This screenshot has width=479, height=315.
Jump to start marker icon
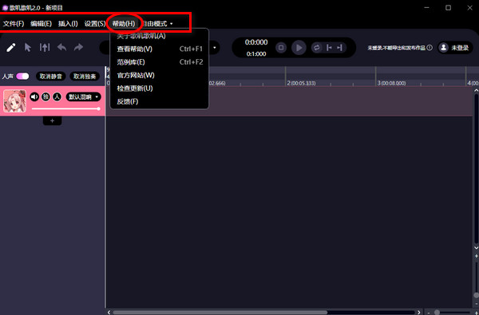(x=329, y=48)
